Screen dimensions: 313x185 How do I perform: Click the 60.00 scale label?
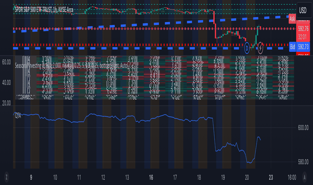point(6,62)
